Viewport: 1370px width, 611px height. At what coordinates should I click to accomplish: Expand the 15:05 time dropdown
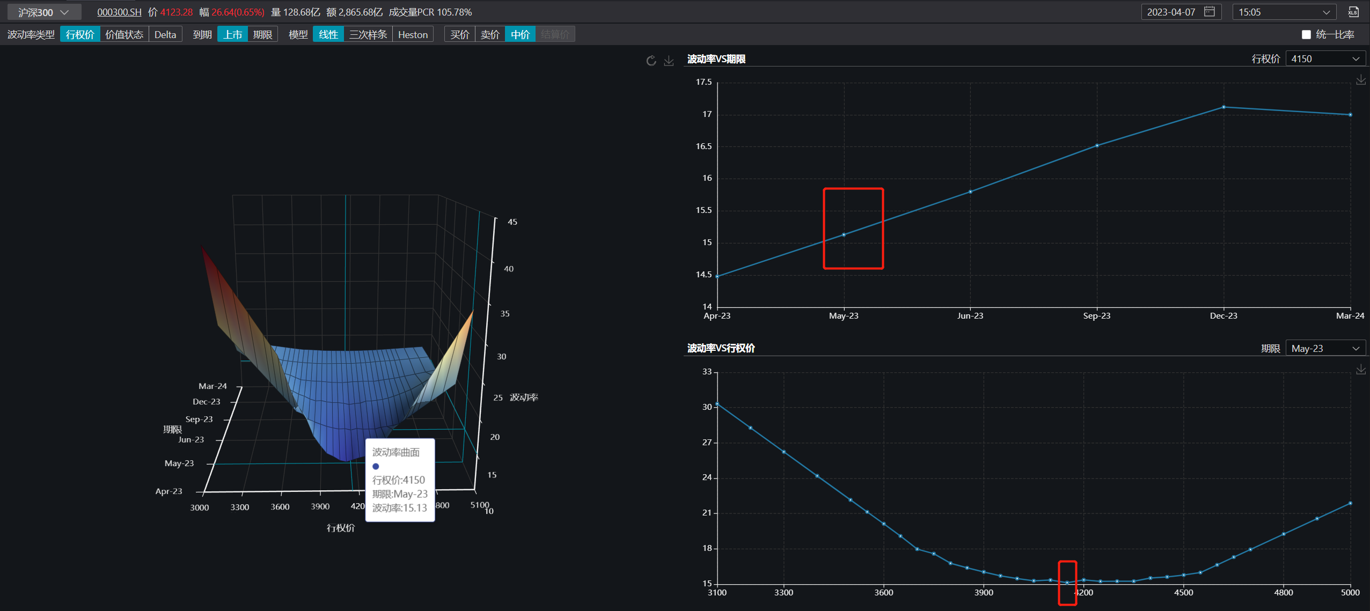coord(1283,12)
